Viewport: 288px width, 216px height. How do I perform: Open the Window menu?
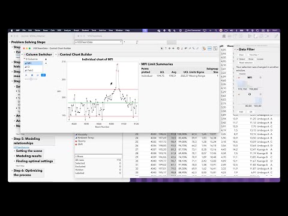click(x=119, y=31)
